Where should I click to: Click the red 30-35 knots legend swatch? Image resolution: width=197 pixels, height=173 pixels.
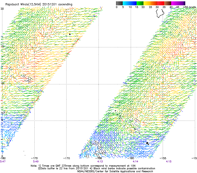161,3
